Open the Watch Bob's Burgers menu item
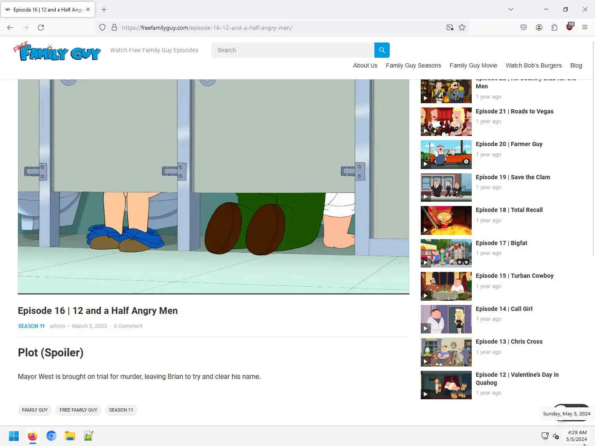 [x=534, y=65]
